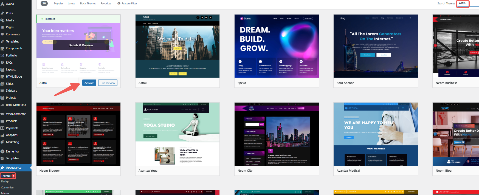Click the Payments icon in sidebar
Image resolution: width=479 pixels, height=195 pixels.
2,128
